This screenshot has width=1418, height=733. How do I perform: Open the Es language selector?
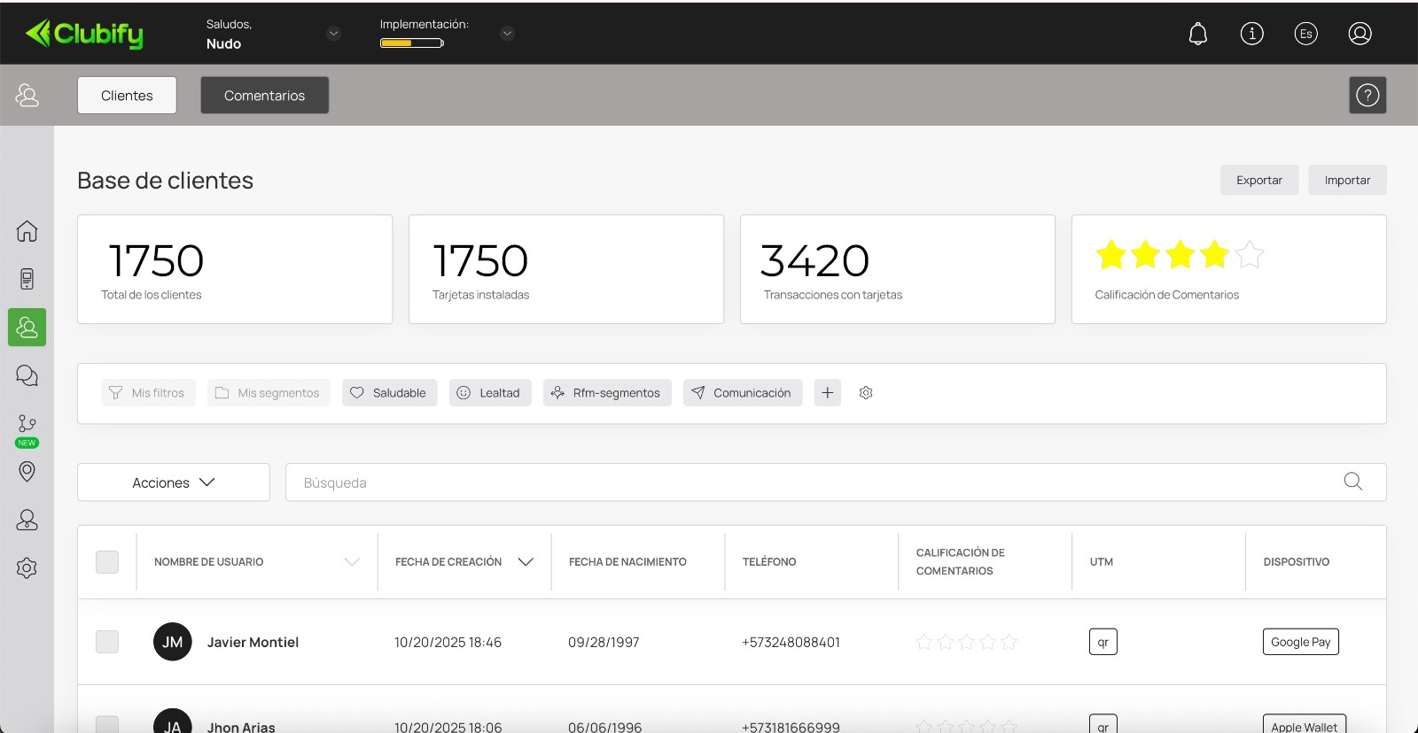[1305, 34]
